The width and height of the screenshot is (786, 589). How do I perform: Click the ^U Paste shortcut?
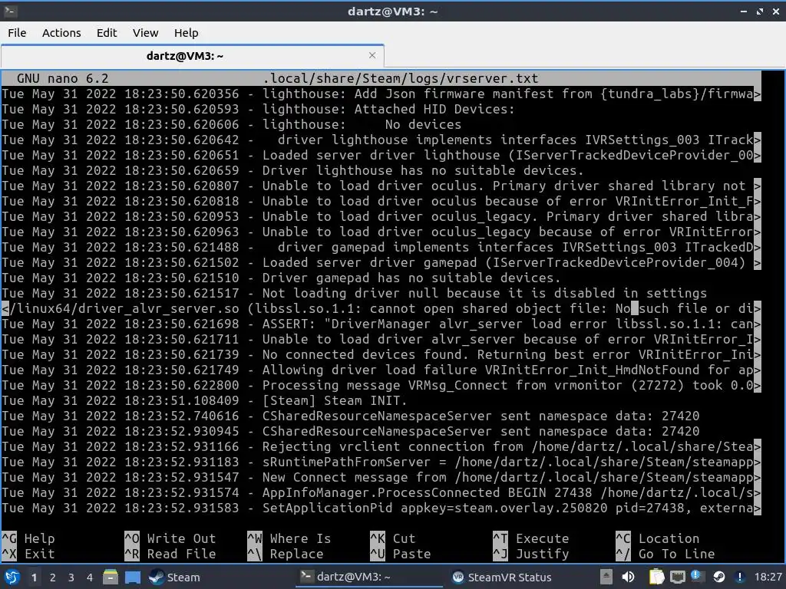[401, 554]
